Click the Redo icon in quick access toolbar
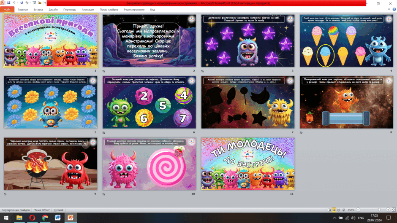Image resolution: width=397 pixels, height=223 pixels. [22, 3]
